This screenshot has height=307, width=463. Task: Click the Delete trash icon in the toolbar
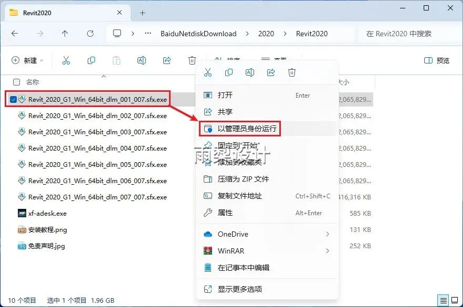(x=192, y=60)
